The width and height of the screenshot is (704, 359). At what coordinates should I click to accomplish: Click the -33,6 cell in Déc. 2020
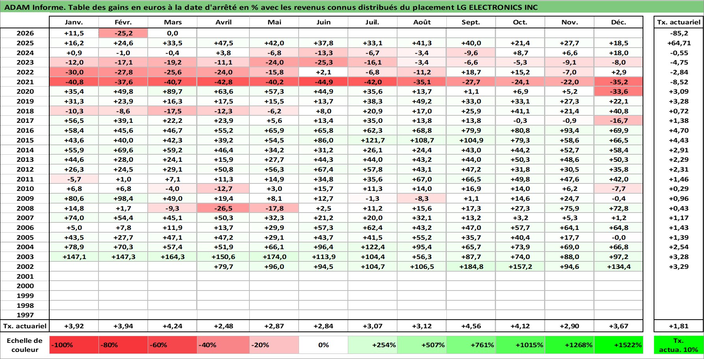coord(619,91)
